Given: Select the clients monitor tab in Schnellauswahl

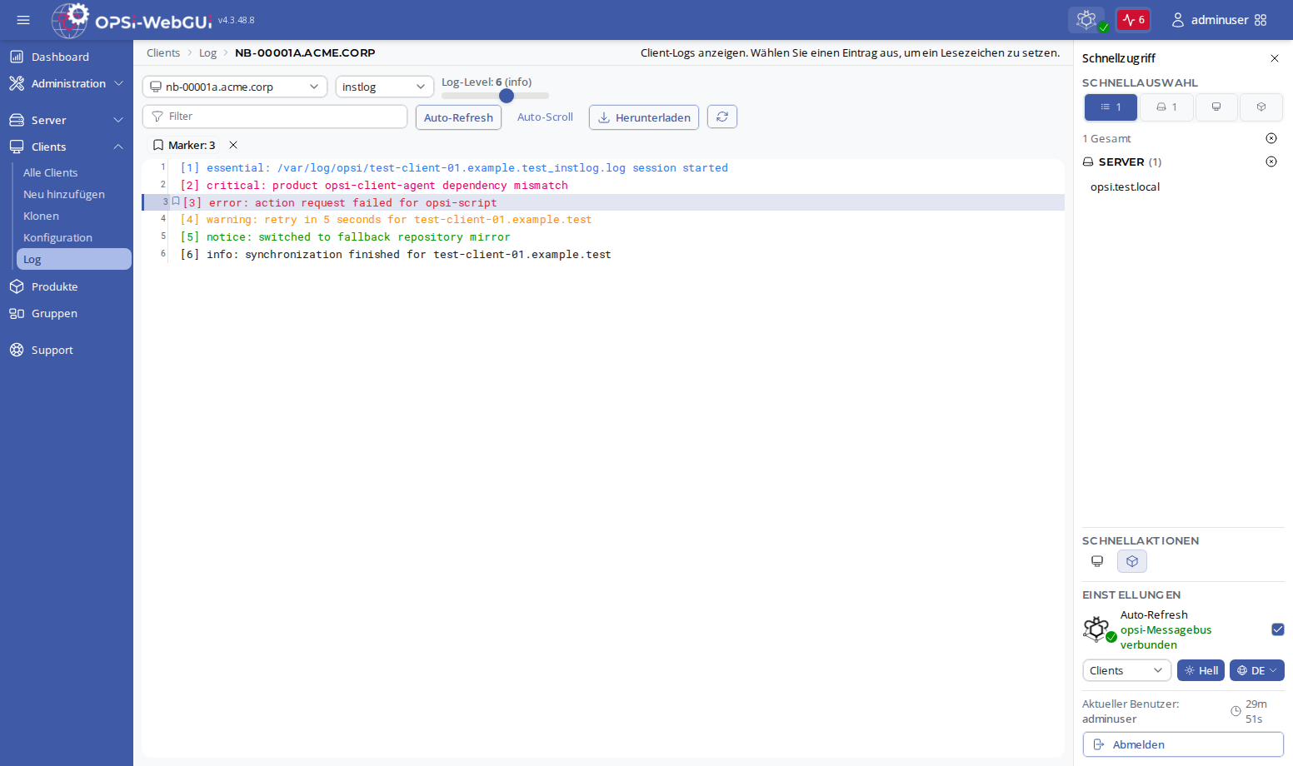Looking at the screenshot, I should point(1216,107).
